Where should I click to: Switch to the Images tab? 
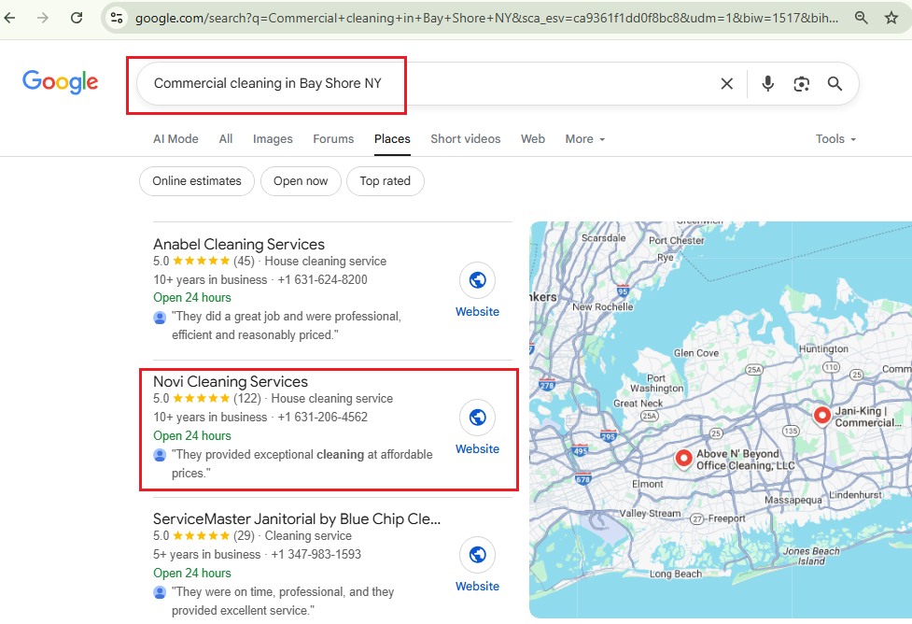pos(273,139)
